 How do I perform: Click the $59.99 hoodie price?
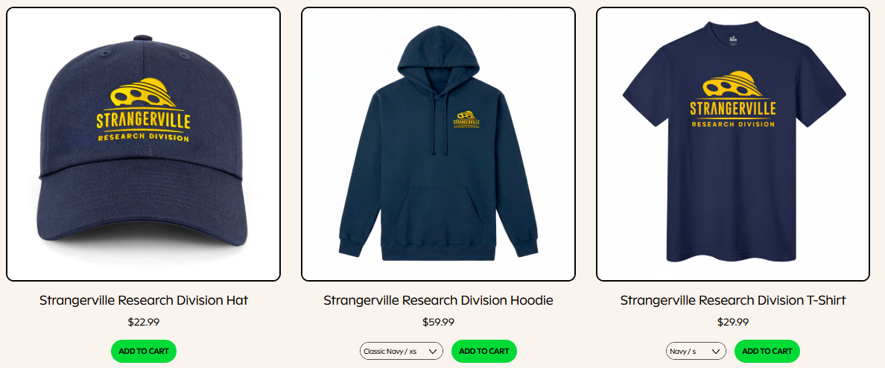pos(438,323)
